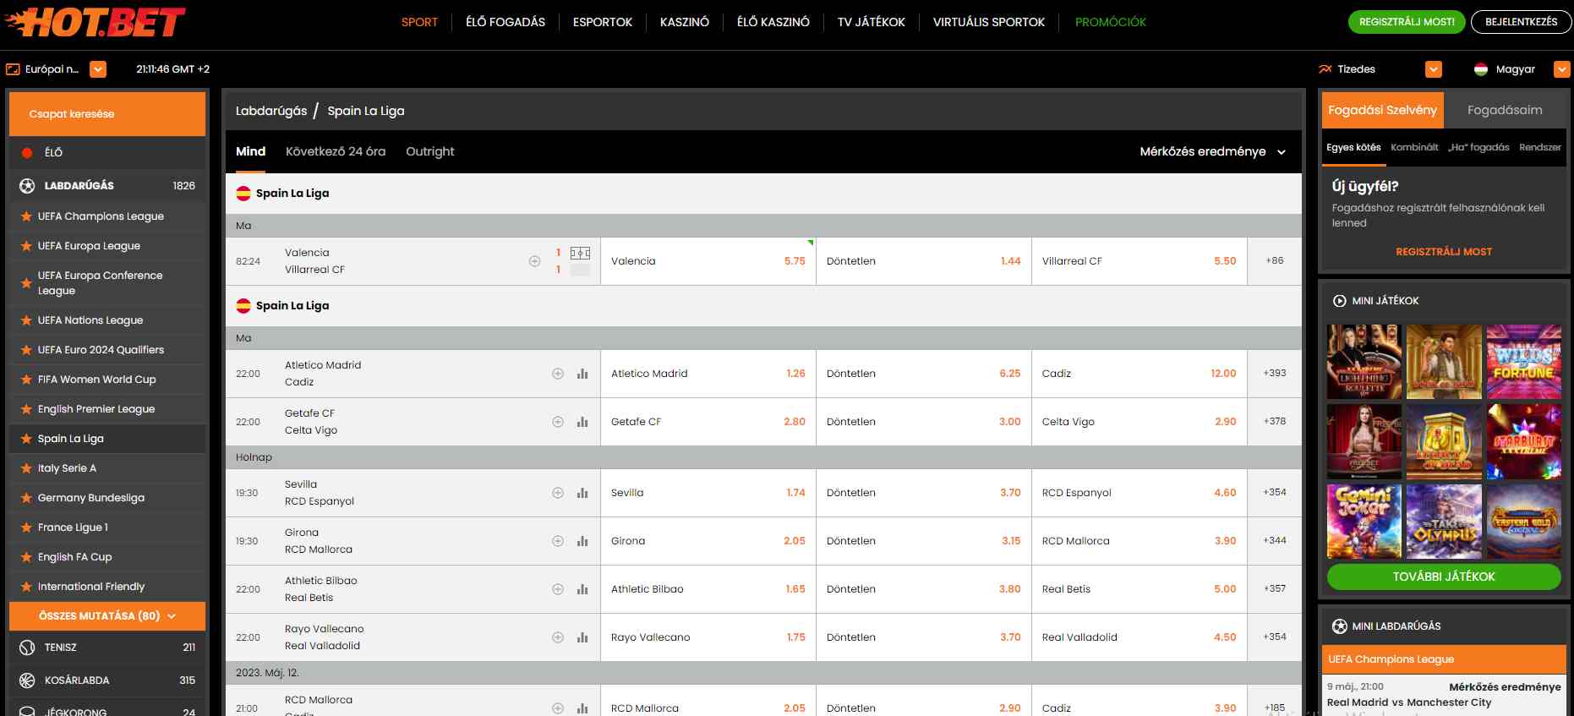Open the Magyar language dropdown arrow
The image size is (1574, 716).
pyautogui.click(x=1562, y=69)
